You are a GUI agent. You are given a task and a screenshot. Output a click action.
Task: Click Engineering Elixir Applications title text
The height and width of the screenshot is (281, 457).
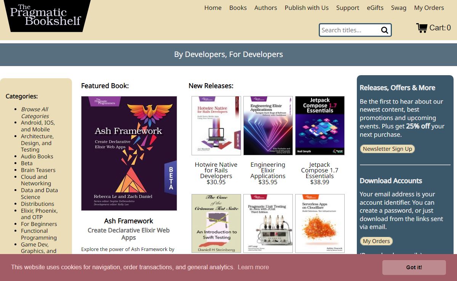pos(268,170)
